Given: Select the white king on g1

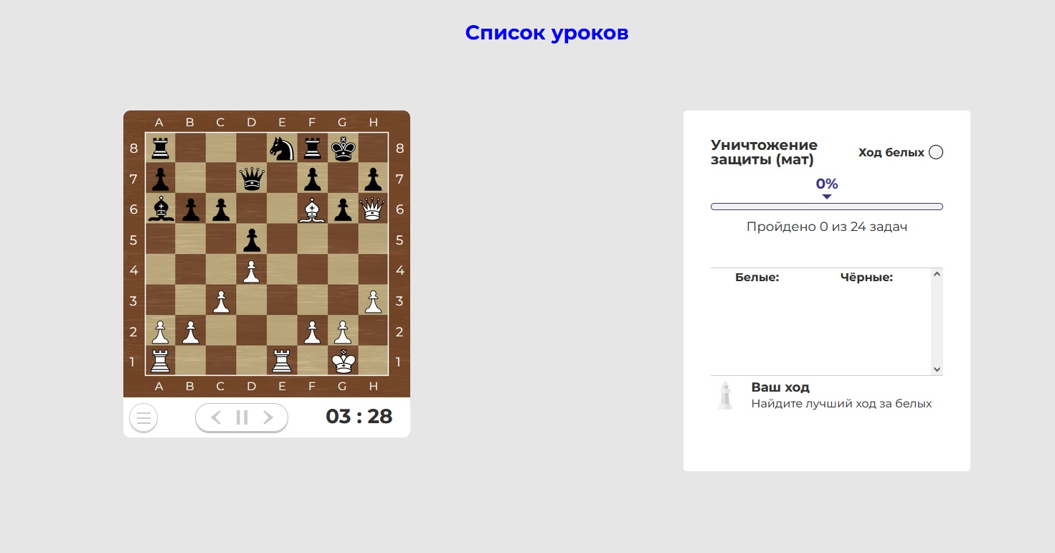Looking at the screenshot, I should (343, 360).
